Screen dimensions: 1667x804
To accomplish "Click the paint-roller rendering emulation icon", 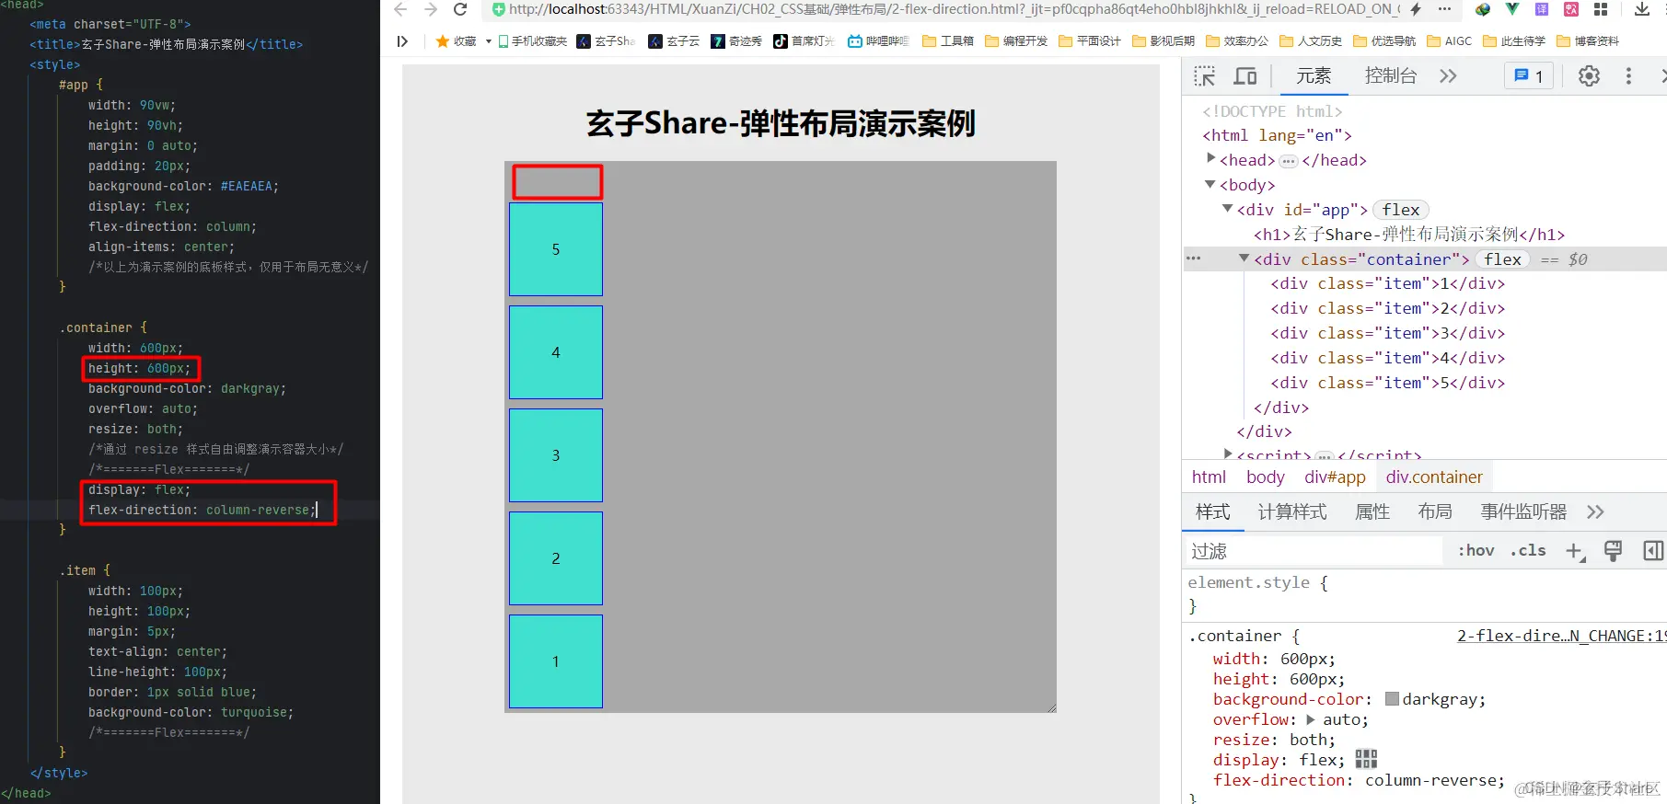I will (x=1613, y=551).
